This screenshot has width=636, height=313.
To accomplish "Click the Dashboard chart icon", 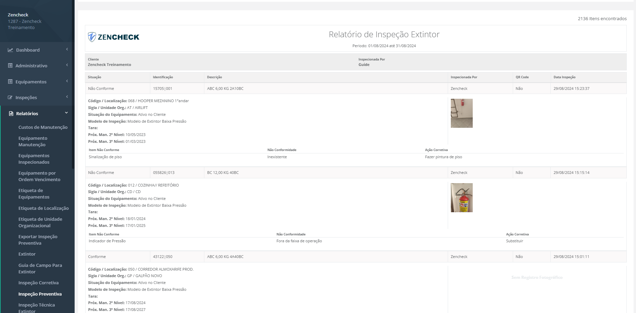I will [x=10, y=50].
